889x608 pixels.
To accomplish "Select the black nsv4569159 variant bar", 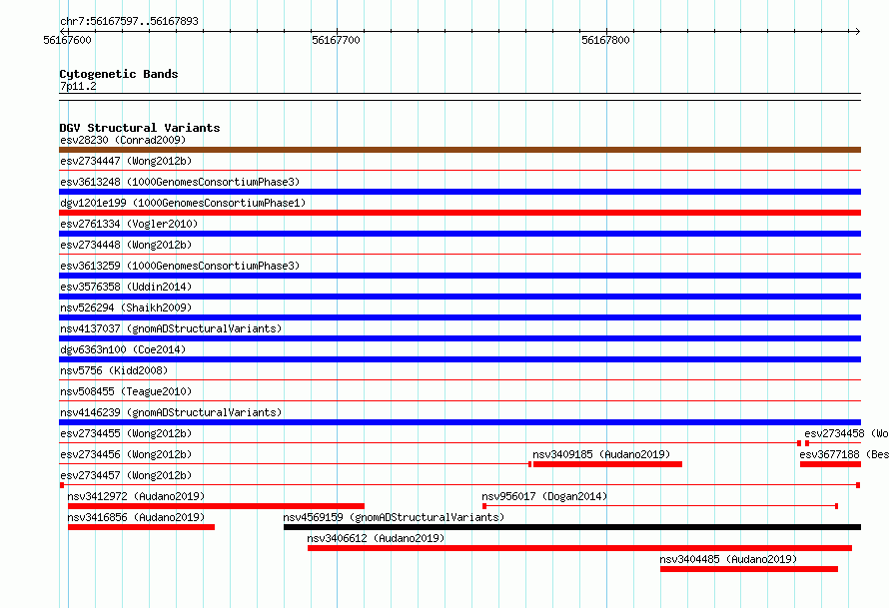I will (572, 527).
